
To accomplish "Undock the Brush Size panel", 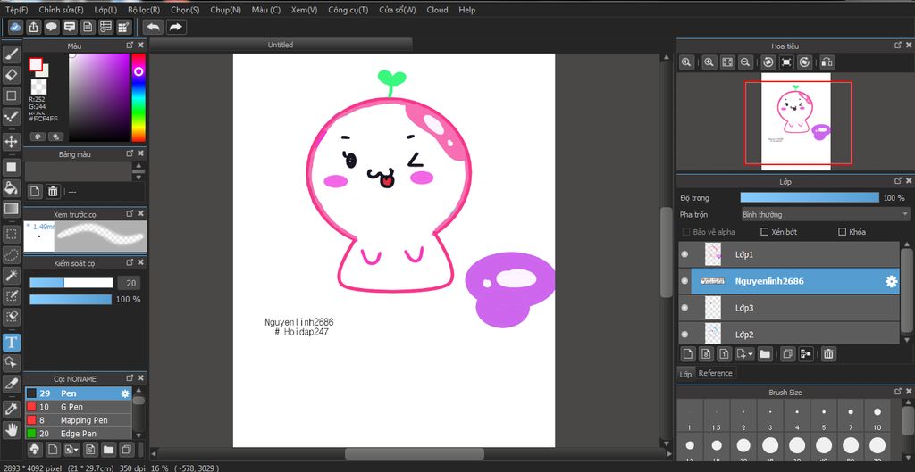I will 899,393.
